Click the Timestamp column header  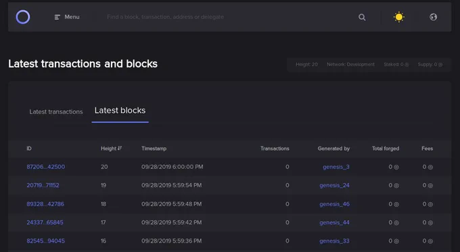click(x=154, y=149)
